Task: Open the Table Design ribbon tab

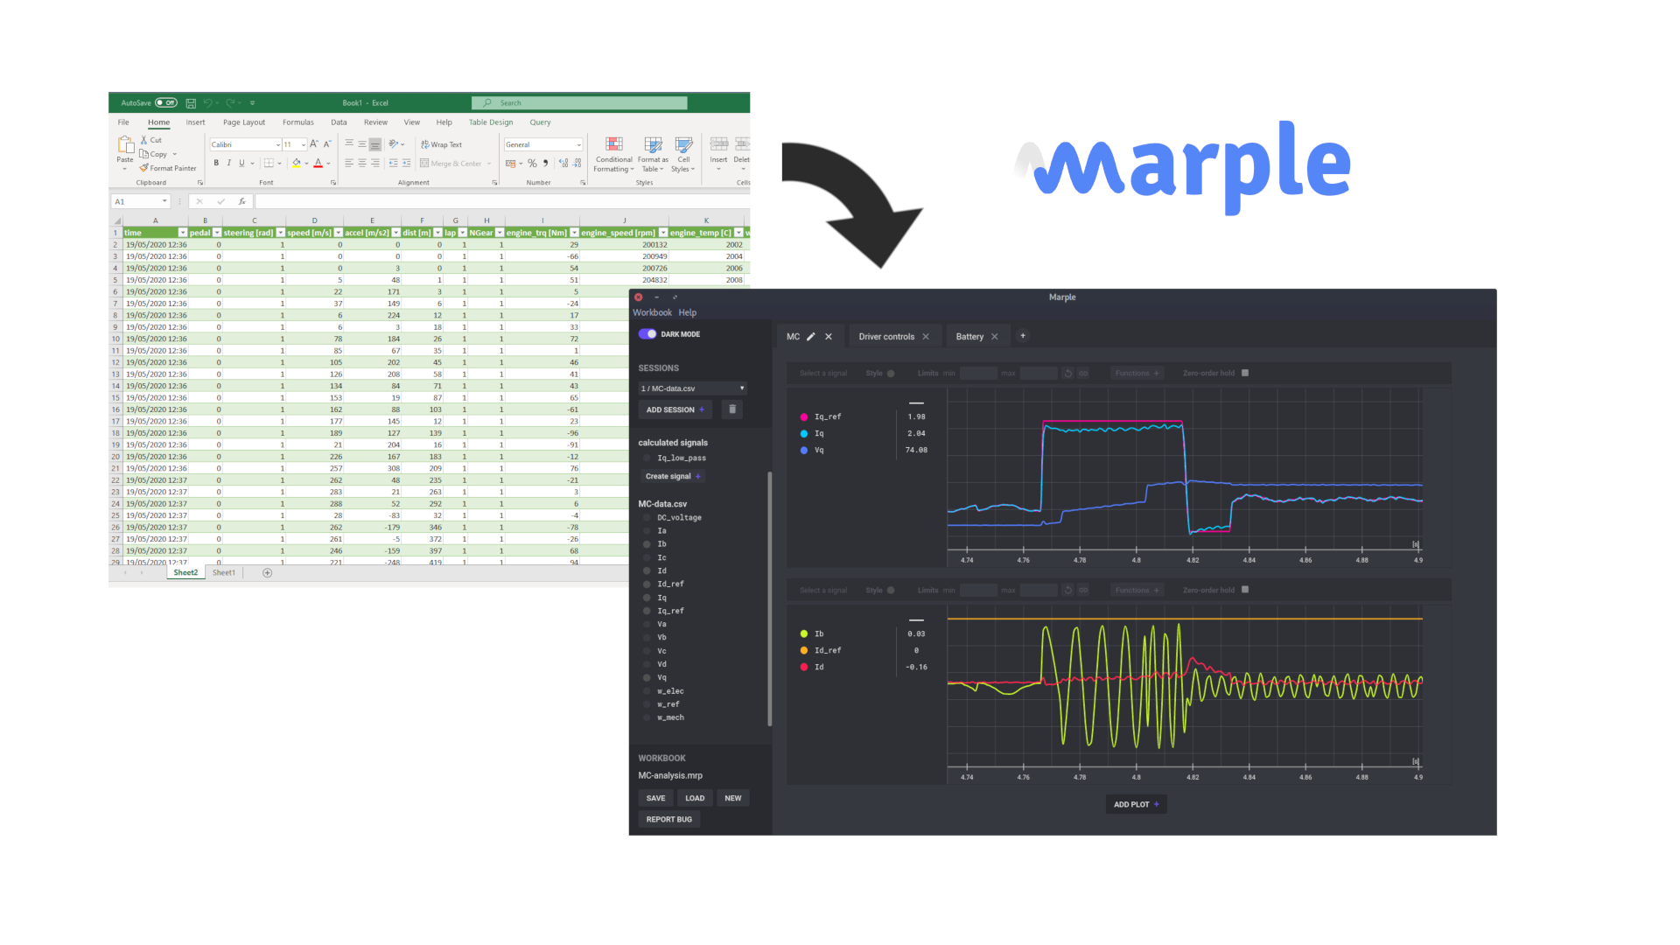Action: click(x=491, y=122)
